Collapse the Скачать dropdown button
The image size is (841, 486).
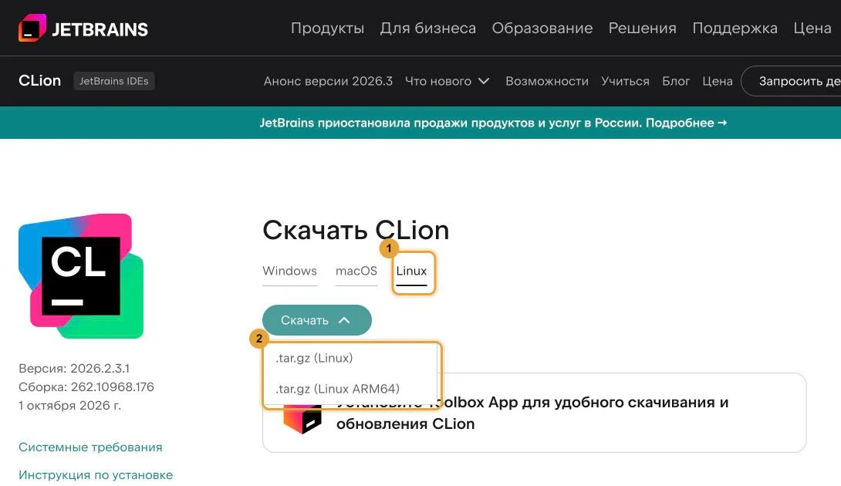tap(316, 320)
